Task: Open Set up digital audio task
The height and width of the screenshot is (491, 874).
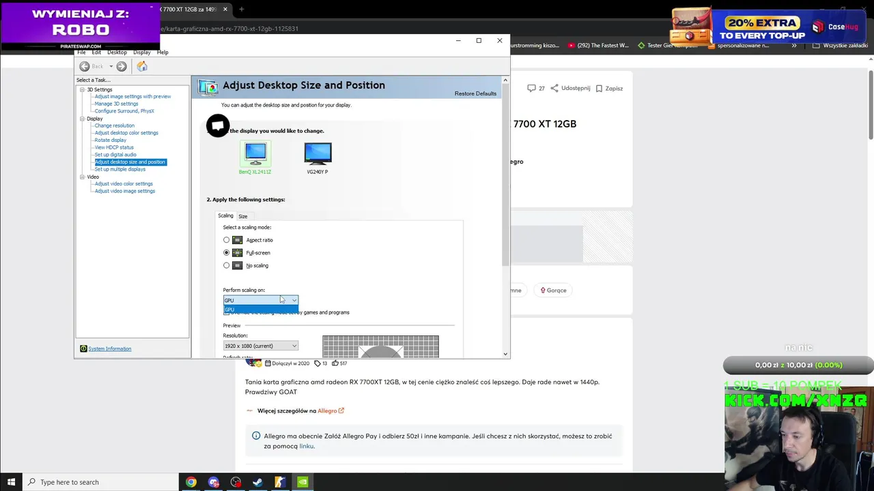Action: (115, 155)
